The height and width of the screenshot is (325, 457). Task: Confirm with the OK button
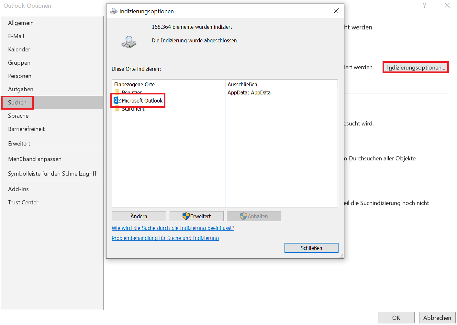[x=396, y=318]
